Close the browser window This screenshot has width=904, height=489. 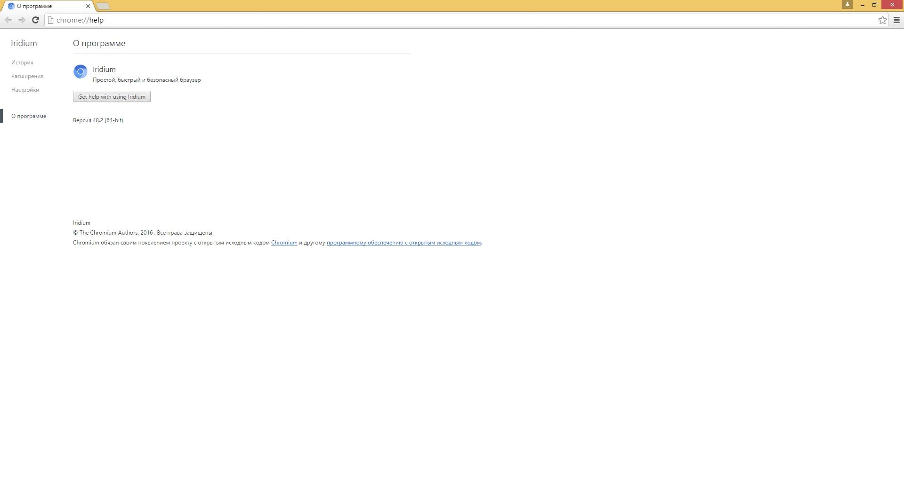tap(892, 5)
